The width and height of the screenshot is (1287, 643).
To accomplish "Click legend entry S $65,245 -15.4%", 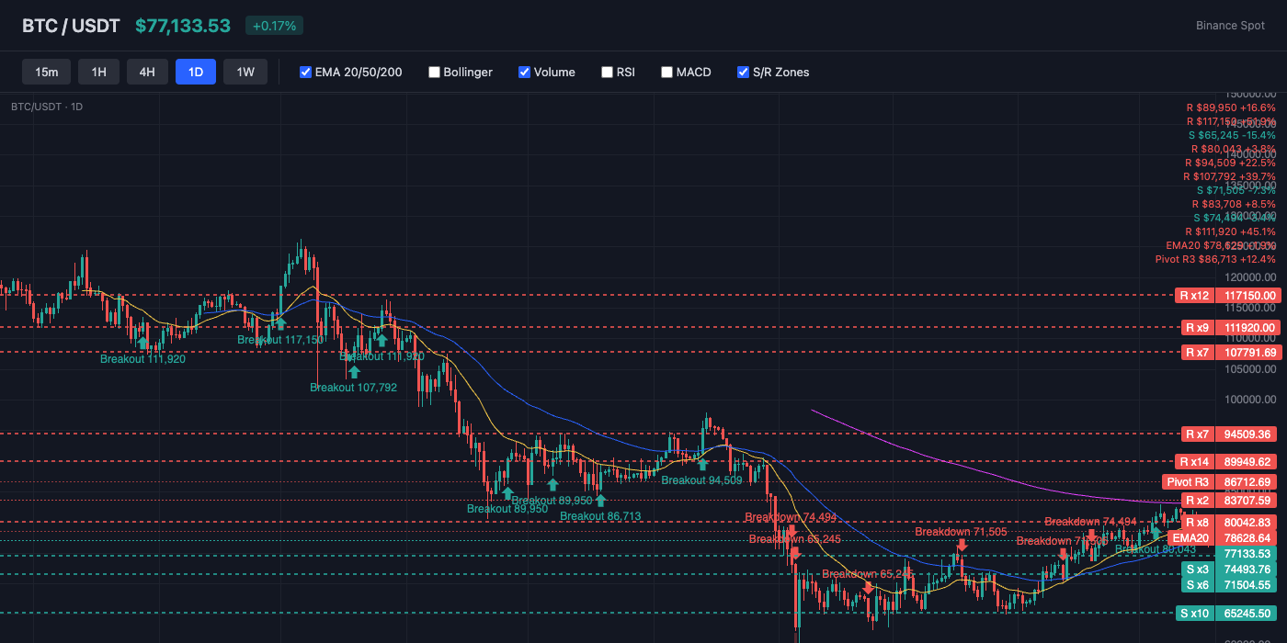I will click(1231, 135).
